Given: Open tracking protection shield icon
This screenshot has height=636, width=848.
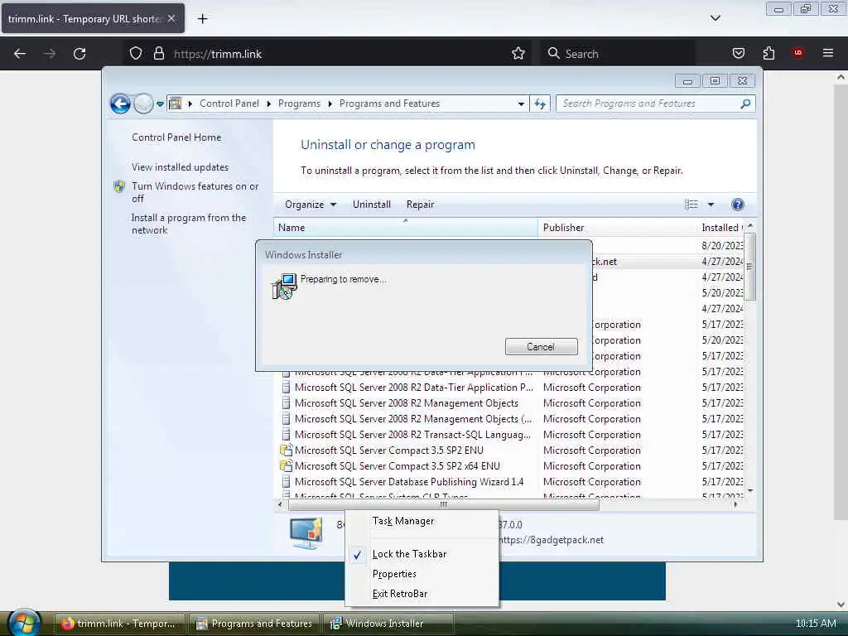Looking at the screenshot, I should (136, 54).
